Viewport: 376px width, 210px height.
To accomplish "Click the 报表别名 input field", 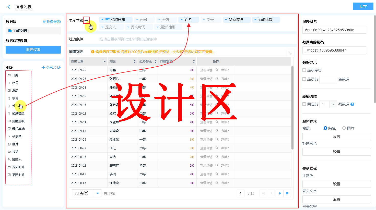I will click(x=334, y=30).
